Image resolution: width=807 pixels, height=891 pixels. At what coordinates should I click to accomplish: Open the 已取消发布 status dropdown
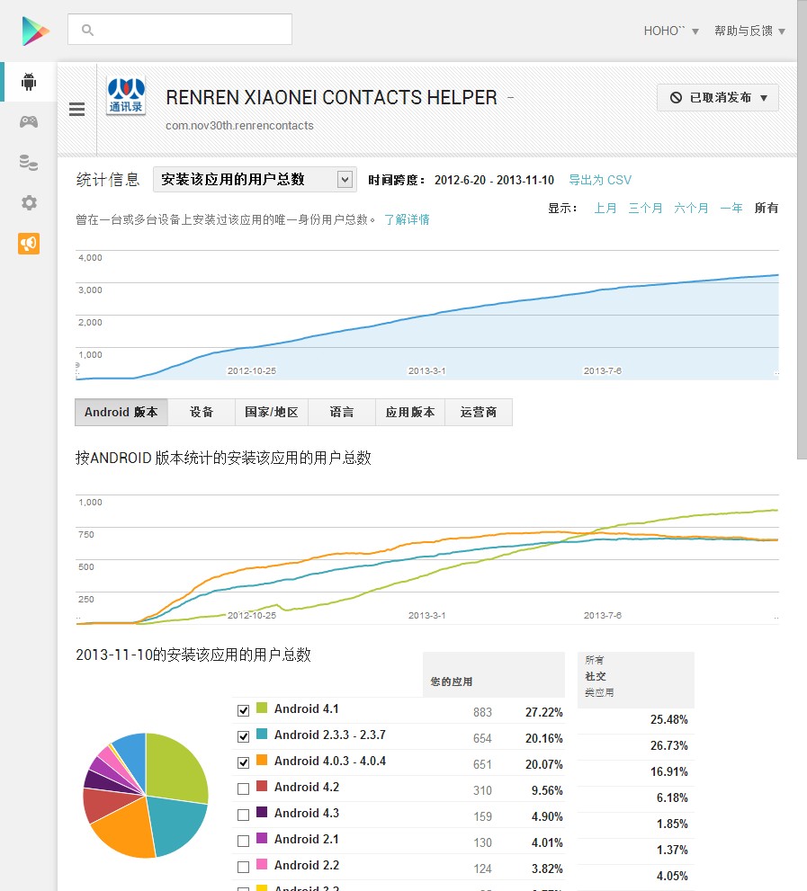(x=718, y=98)
